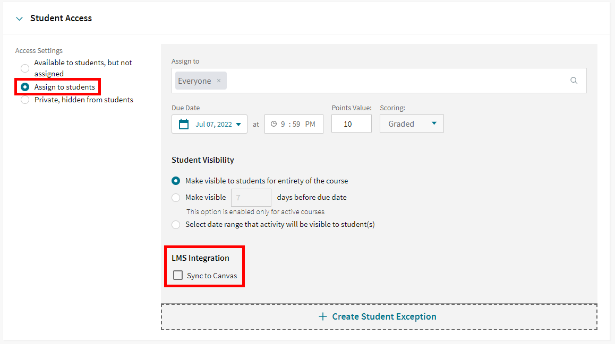This screenshot has height=344, width=615.
Task: Open the calendar icon for Due Date
Action: (x=183, y=124)
